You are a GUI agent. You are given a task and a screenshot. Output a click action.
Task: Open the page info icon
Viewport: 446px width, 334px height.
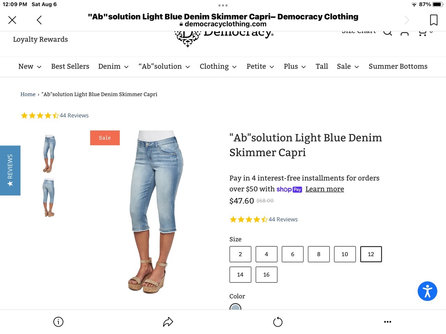(58, 322)
